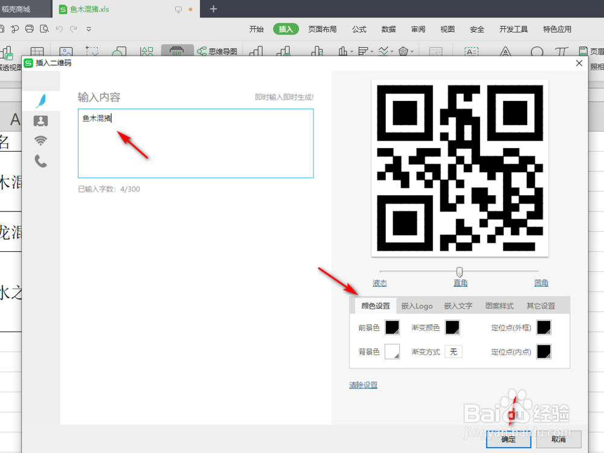Click the redo arrow icon
The width and height of the screenshot is (604, 453).
74,29
